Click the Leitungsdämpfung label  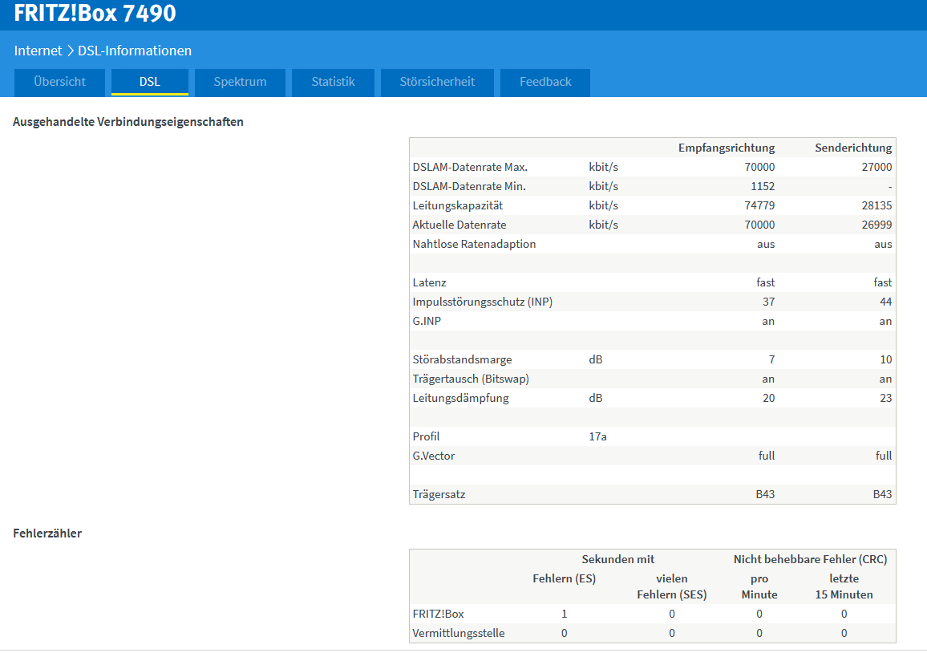460,398
